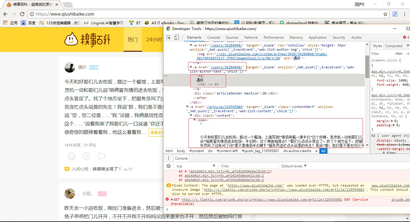Focus the Styles Filter field
The image size is (410, 222).
382,54
